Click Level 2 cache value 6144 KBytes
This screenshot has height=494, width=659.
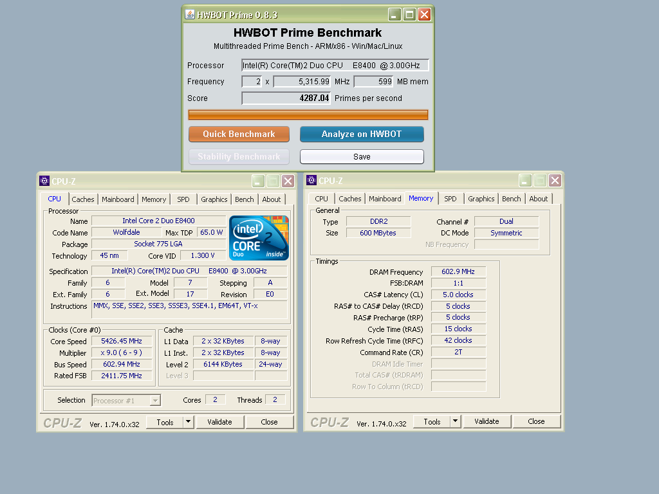223,364
